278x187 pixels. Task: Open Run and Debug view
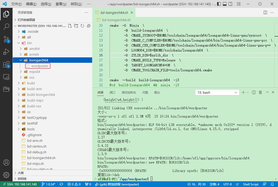[6, 52]
